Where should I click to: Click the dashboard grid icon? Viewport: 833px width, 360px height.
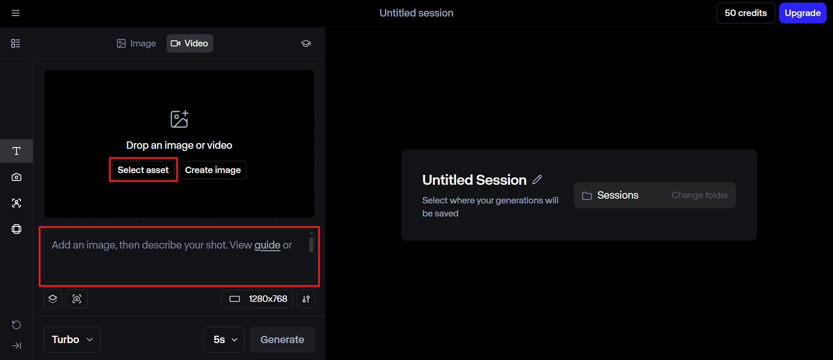pos(16,43)
